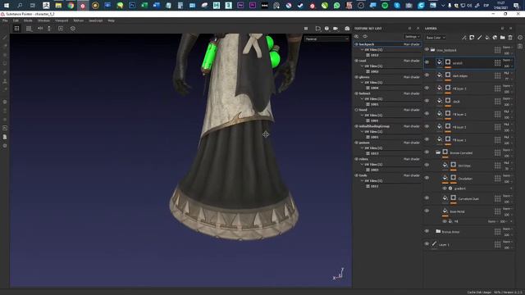Click the brush icon of Layer 1

[434, 244]
